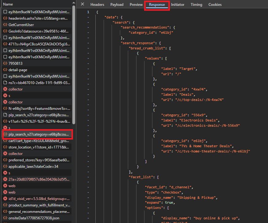Click the document icon of the first plp_search_v2 row
Viewport: 268px width, 223px height.
point(5,115)
